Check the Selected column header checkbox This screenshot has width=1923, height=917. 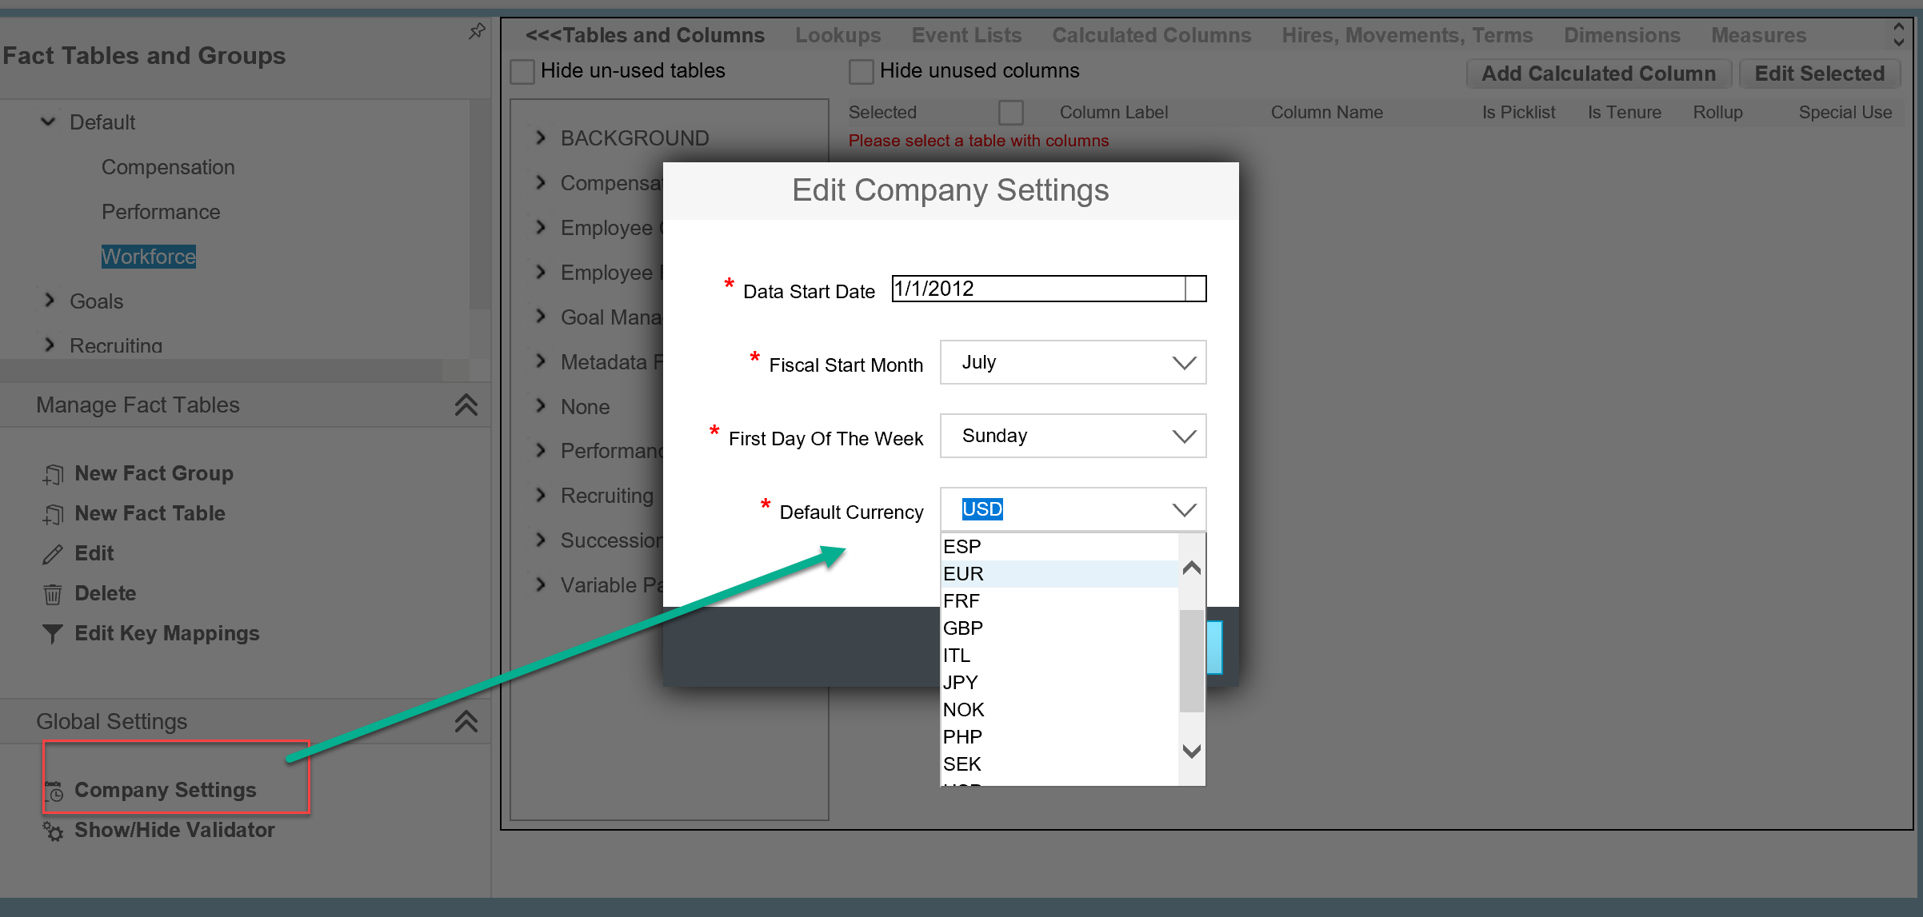point(1011,113)
